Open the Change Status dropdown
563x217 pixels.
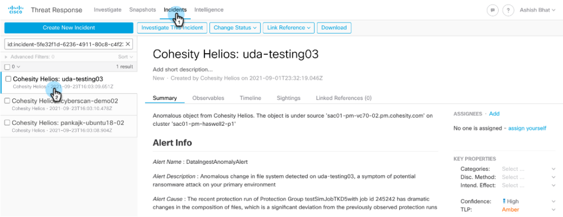(235, 28)
